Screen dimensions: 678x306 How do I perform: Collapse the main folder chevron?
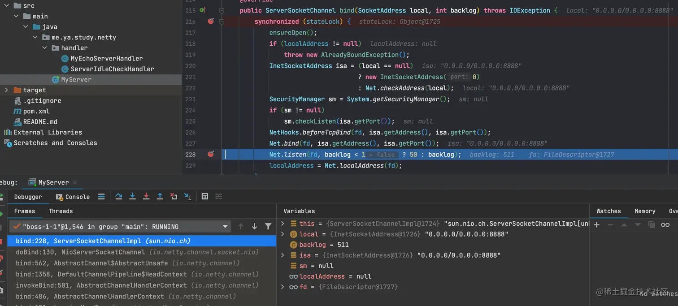click(x=16, y=16)
